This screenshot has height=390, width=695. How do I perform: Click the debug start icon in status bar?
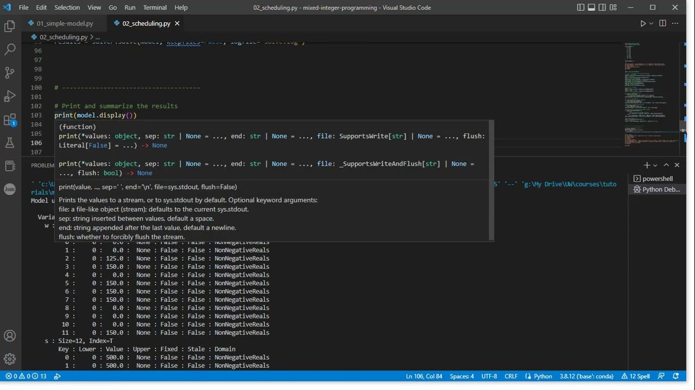coord(57,376)
